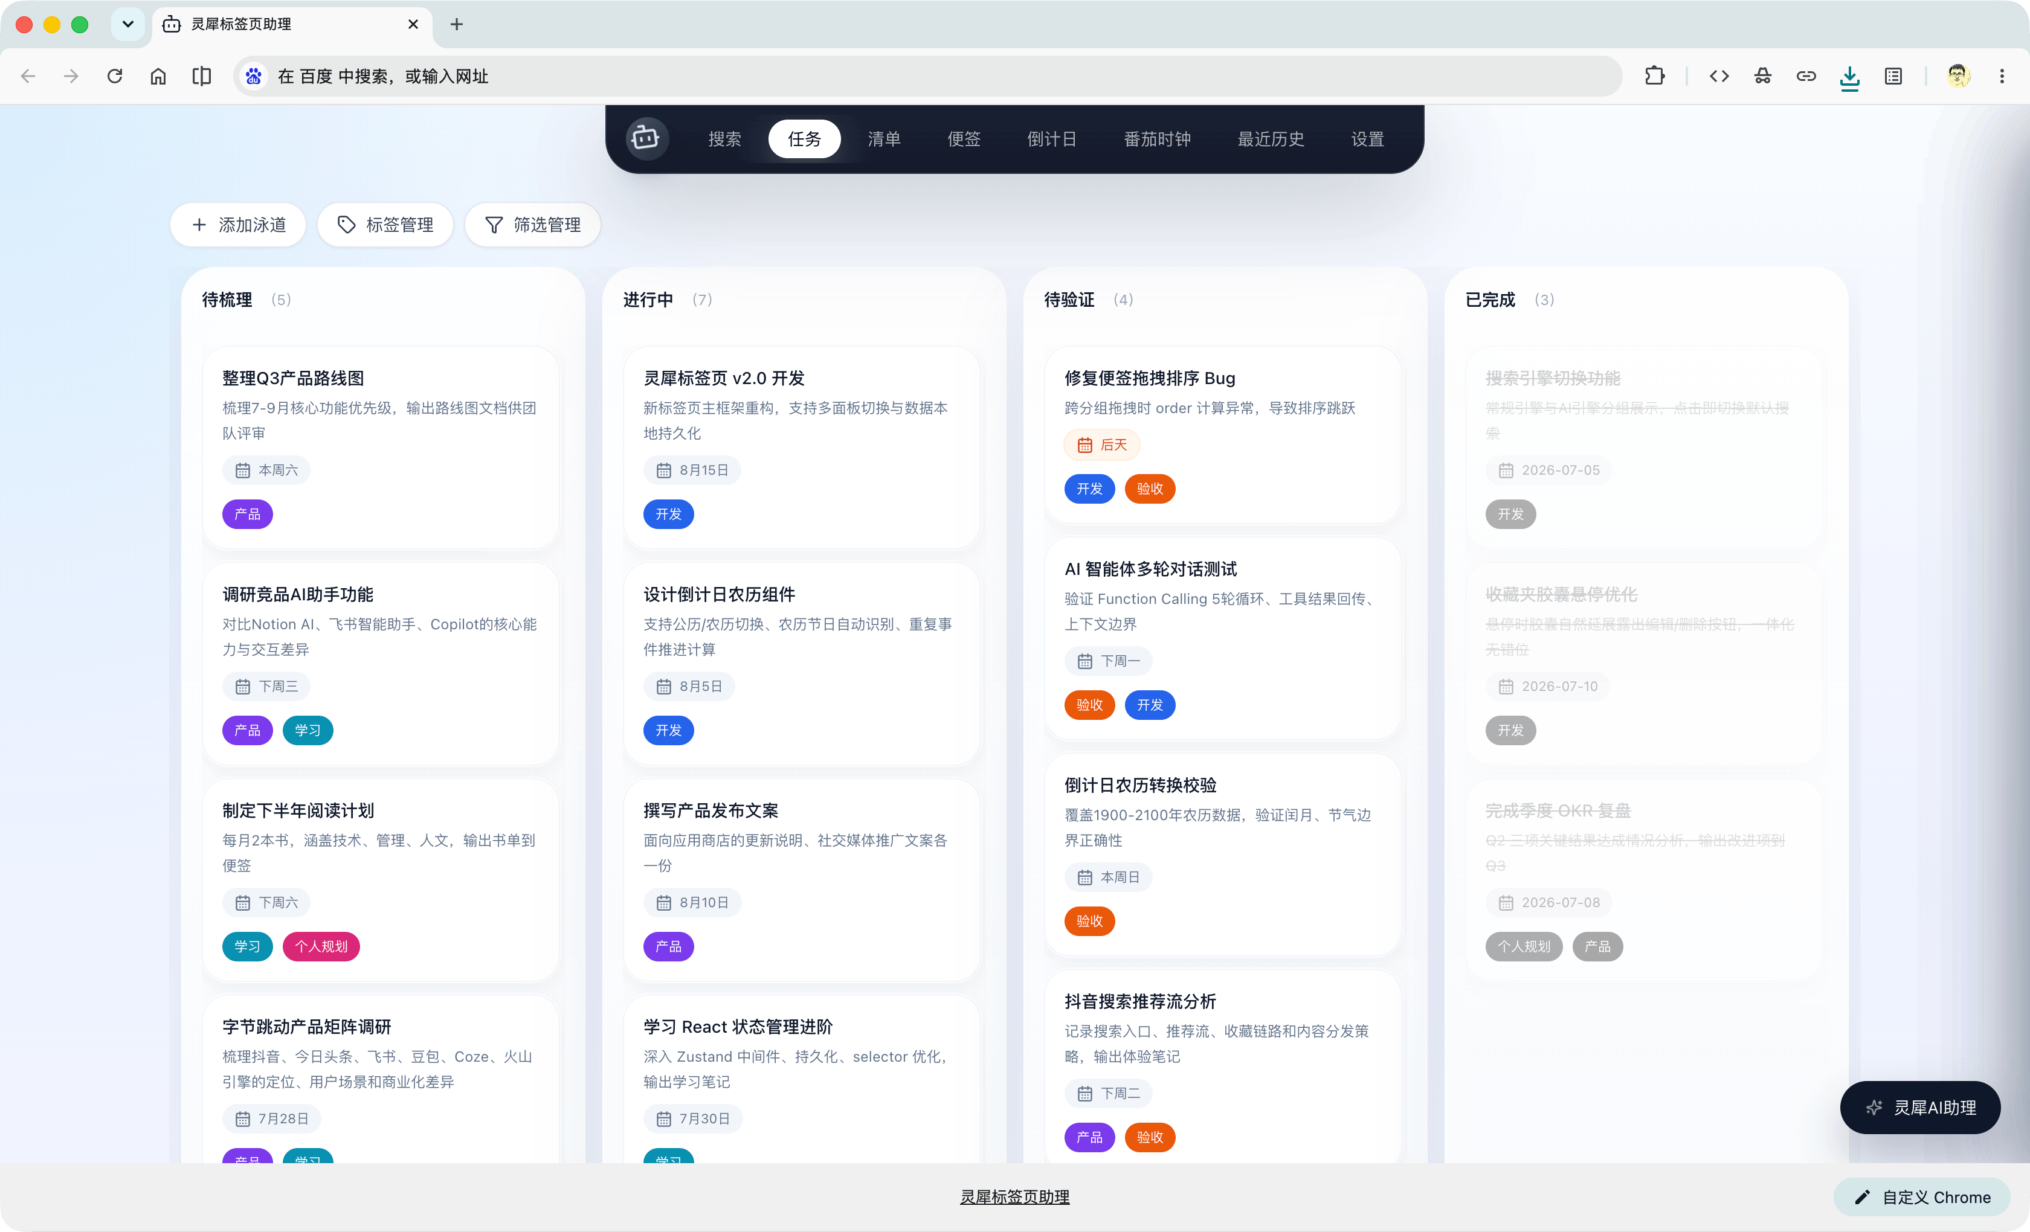This screenshot has width=2030, height=1232.
Task: Open the 番茄时钟 tab
Action: point(1158,139)
